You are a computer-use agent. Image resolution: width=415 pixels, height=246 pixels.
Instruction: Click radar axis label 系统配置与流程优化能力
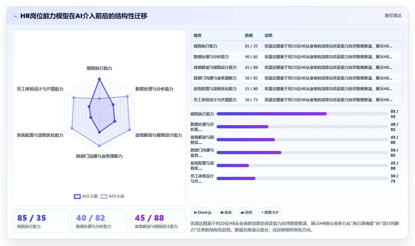[40, 135]
